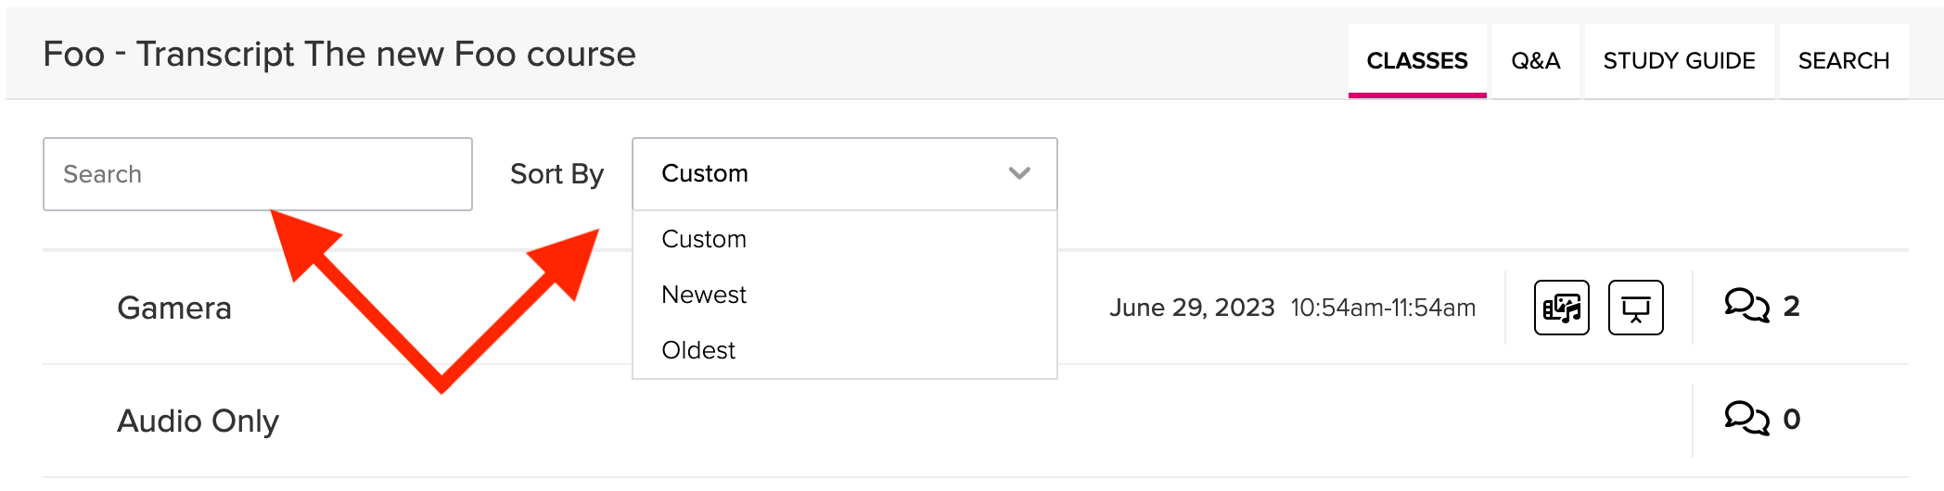Image resolution: width=1944 pixels, height=491 pixels.
Task: Open the Gamera class
Action: tap(174, 308)
